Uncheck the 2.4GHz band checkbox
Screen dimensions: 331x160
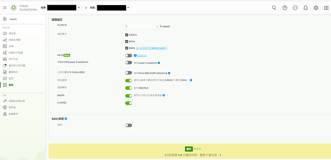[x=126, y=35]
